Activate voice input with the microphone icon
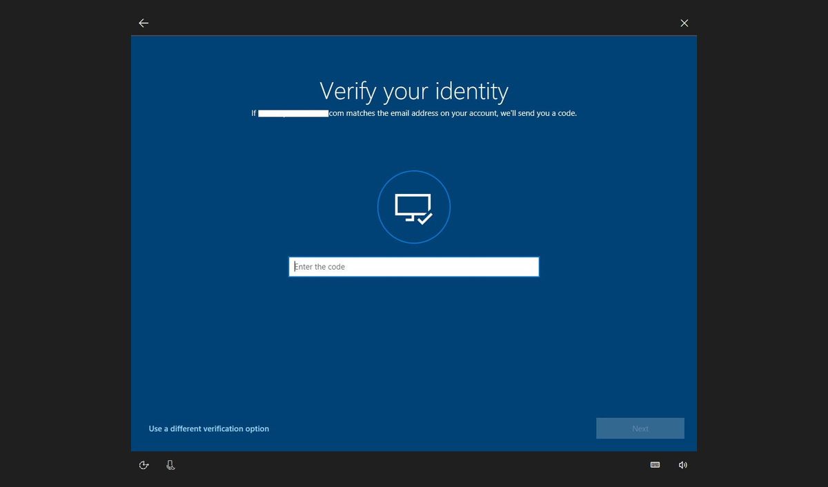828x487 pixels. 170,464
